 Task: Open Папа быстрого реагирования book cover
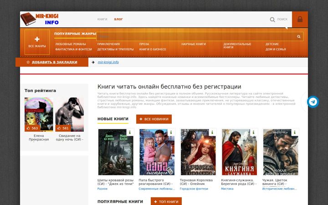pos(157,152)
